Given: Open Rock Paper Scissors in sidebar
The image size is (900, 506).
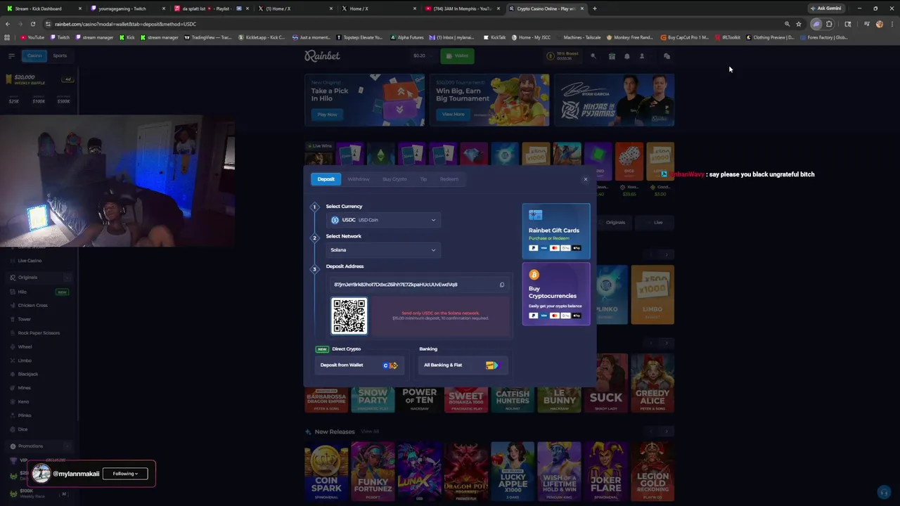Looking at the screenshot, I should point(39,332).
